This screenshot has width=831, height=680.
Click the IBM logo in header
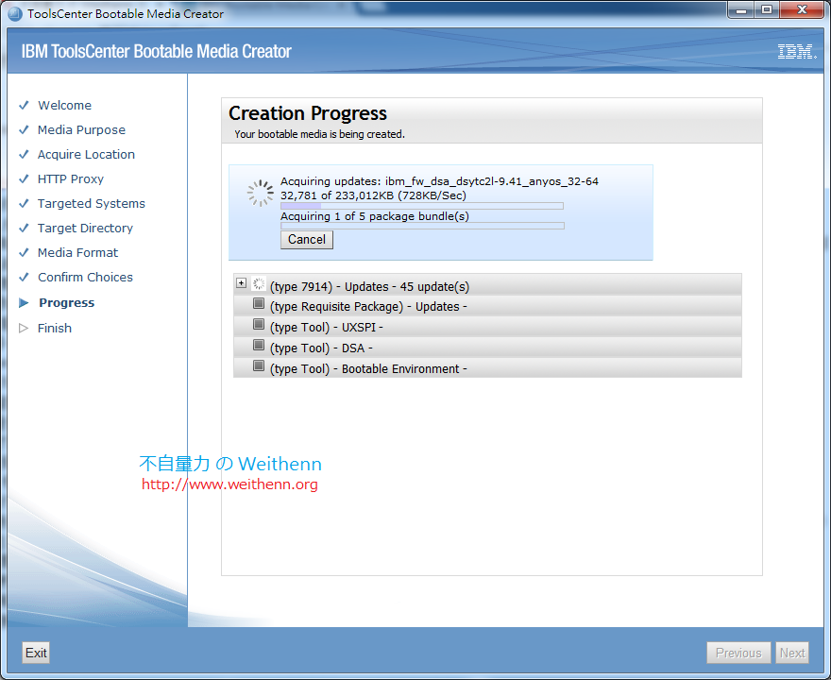click(797, 51)
